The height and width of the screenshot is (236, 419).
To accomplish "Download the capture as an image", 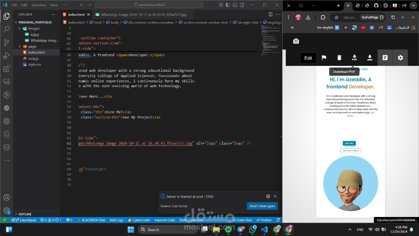I will click(x=370, y=58).
